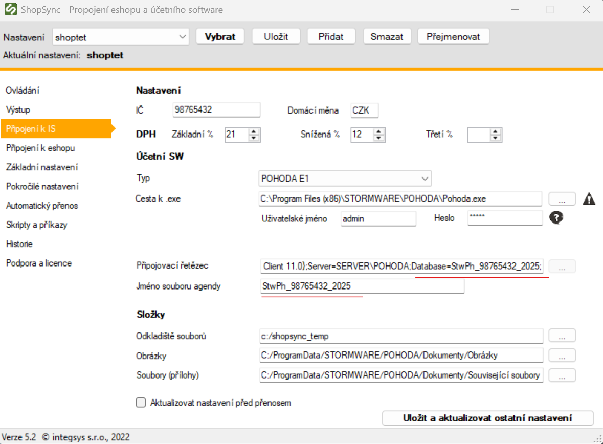
Task: Expand the Typ dropdown showing POHODA E1
Action: click(x=425, y=179)
